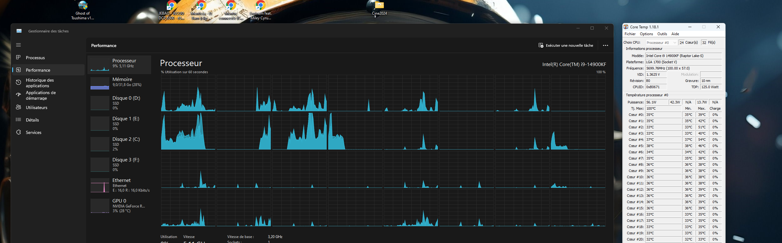This screenshot has width=782, height=243.
Task: Click the Historique des applications clock icon
Action: tap(18, 82)
